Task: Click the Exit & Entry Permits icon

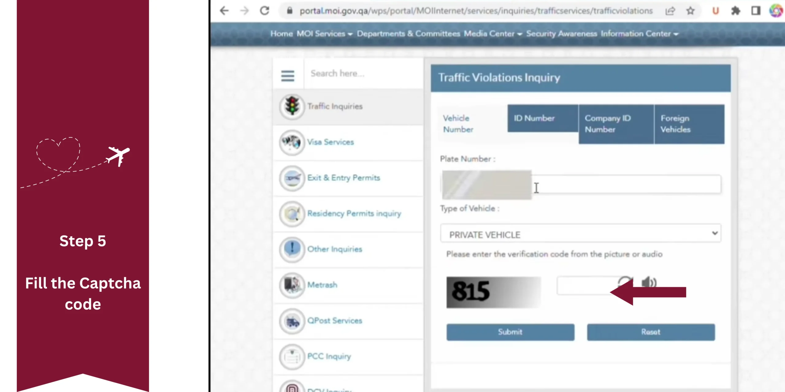Action: [292, 178]
